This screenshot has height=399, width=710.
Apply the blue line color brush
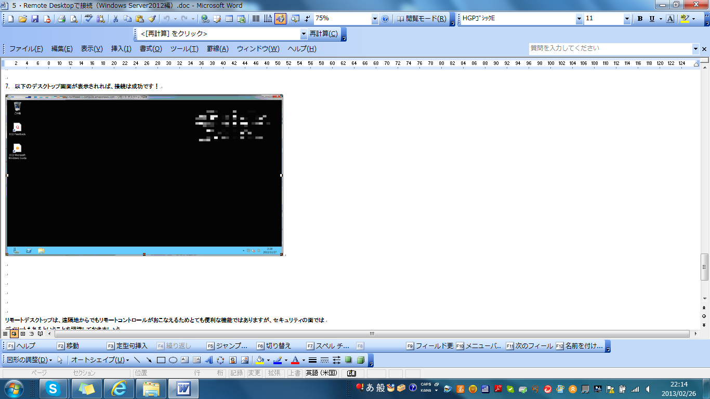[278, 360]
